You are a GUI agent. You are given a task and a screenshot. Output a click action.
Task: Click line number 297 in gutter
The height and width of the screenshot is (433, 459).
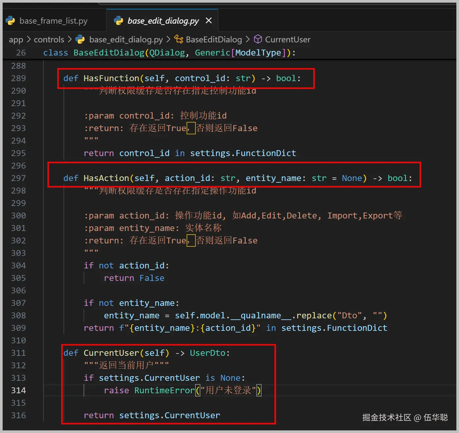18,178
